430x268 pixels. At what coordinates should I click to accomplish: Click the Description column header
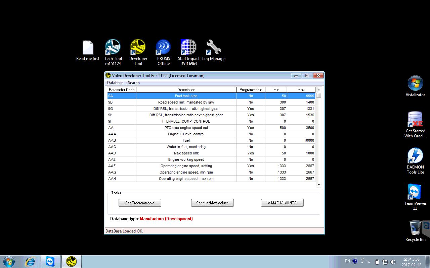(186, 90)
